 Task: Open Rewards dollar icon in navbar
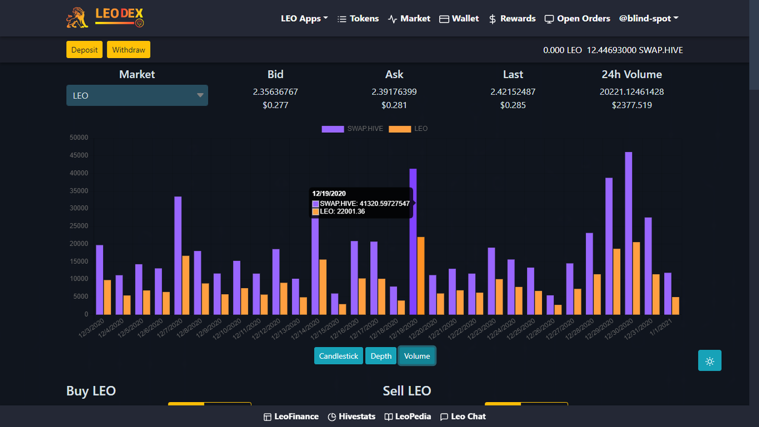[493, 19]
